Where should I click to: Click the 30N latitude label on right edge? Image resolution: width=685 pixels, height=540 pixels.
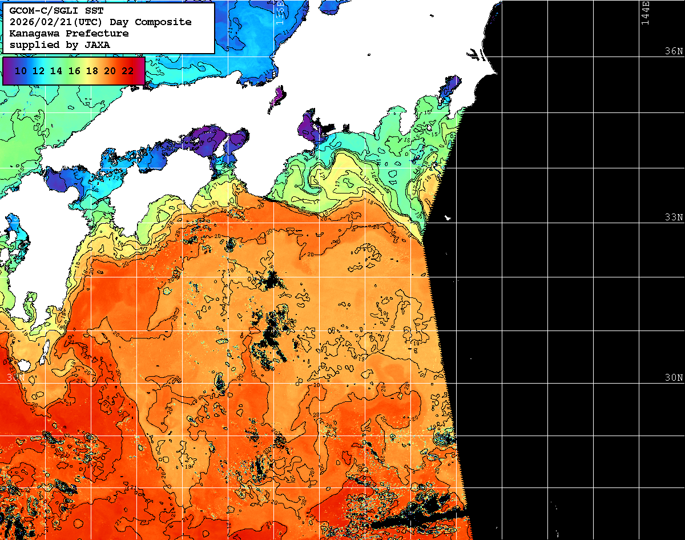(674, 378)
